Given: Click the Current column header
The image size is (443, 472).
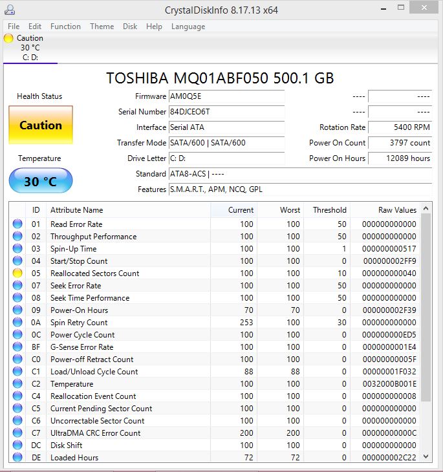Looking at the screenshot, I should click(233, 210).
